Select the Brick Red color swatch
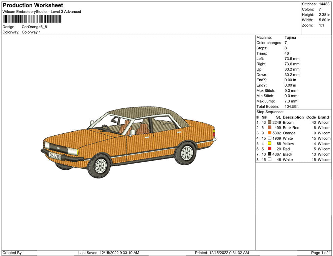 tap(269, 128)
